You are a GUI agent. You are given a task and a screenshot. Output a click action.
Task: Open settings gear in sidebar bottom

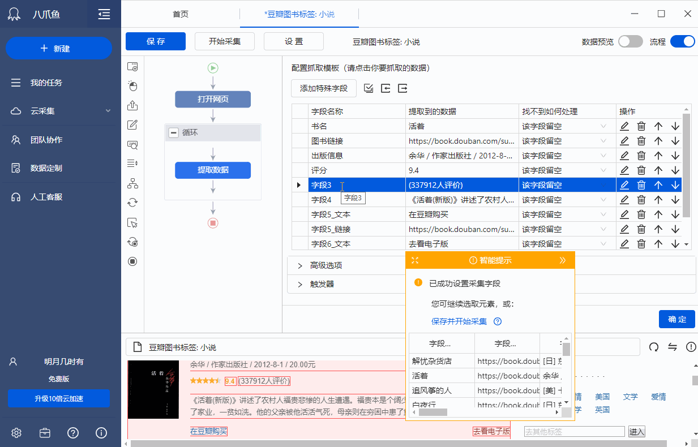pos(16,433)
